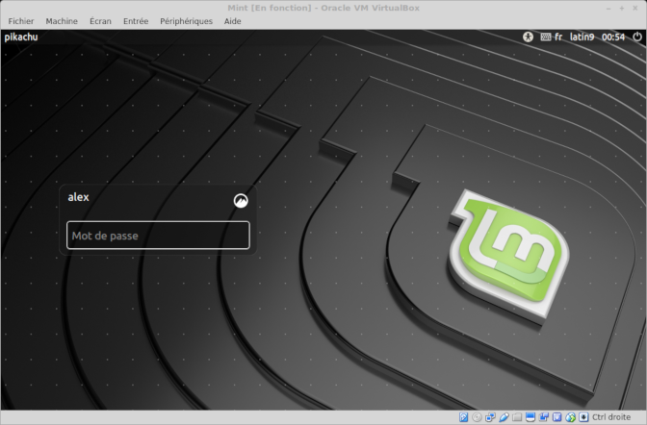647x425 pixels.
Task: Focus the Mot de passe password field
Action: click(158, 236)
